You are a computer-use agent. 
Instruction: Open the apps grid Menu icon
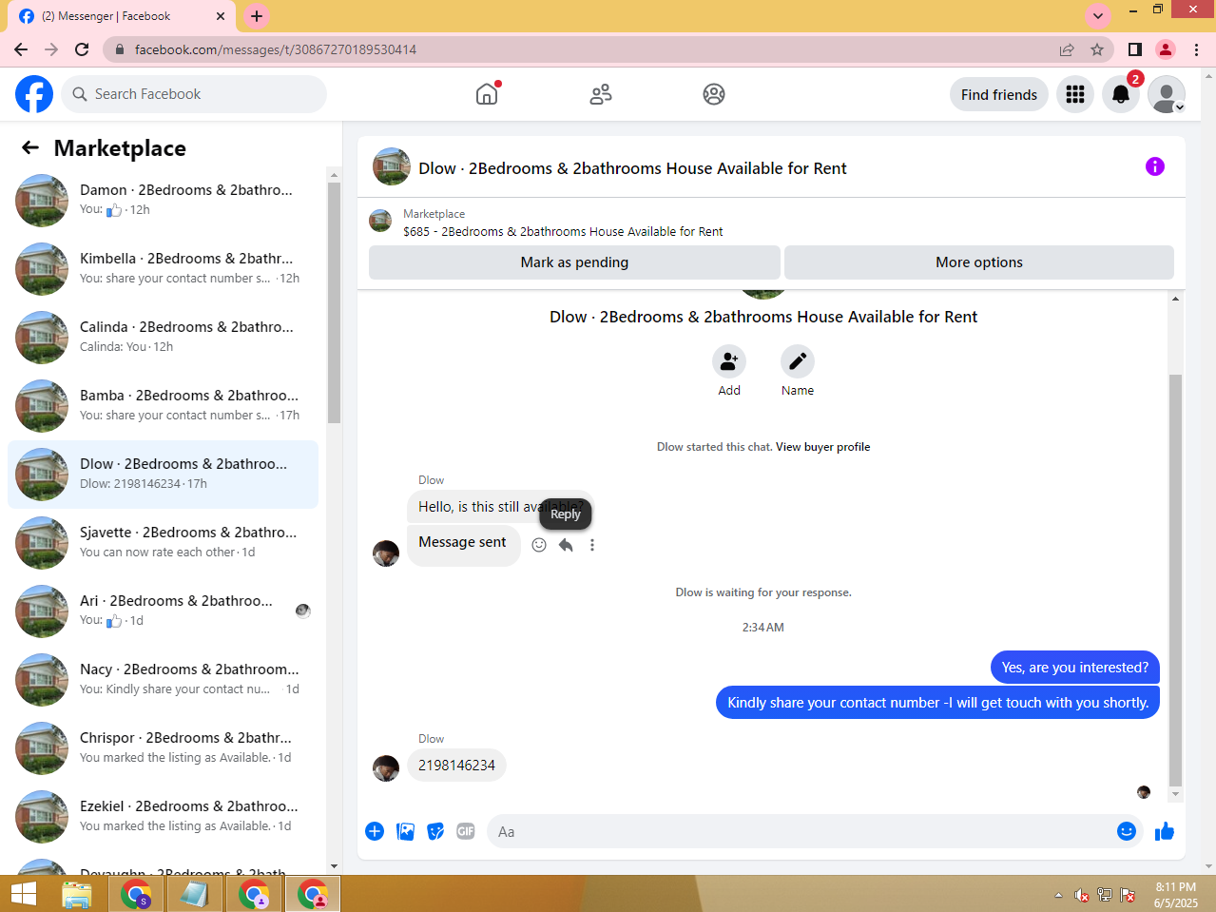click(x=1075, y=94)
